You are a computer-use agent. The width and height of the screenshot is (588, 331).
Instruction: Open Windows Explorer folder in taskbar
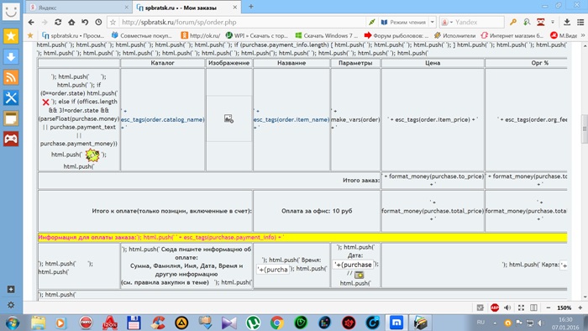pyautogui.click(x=38, y=323)
